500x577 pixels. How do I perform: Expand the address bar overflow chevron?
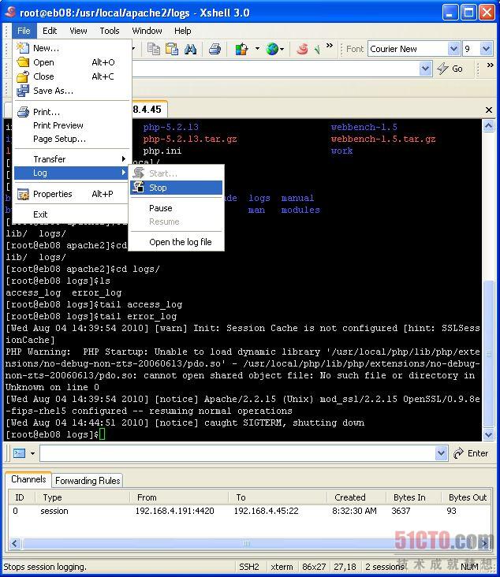[490, 65]
